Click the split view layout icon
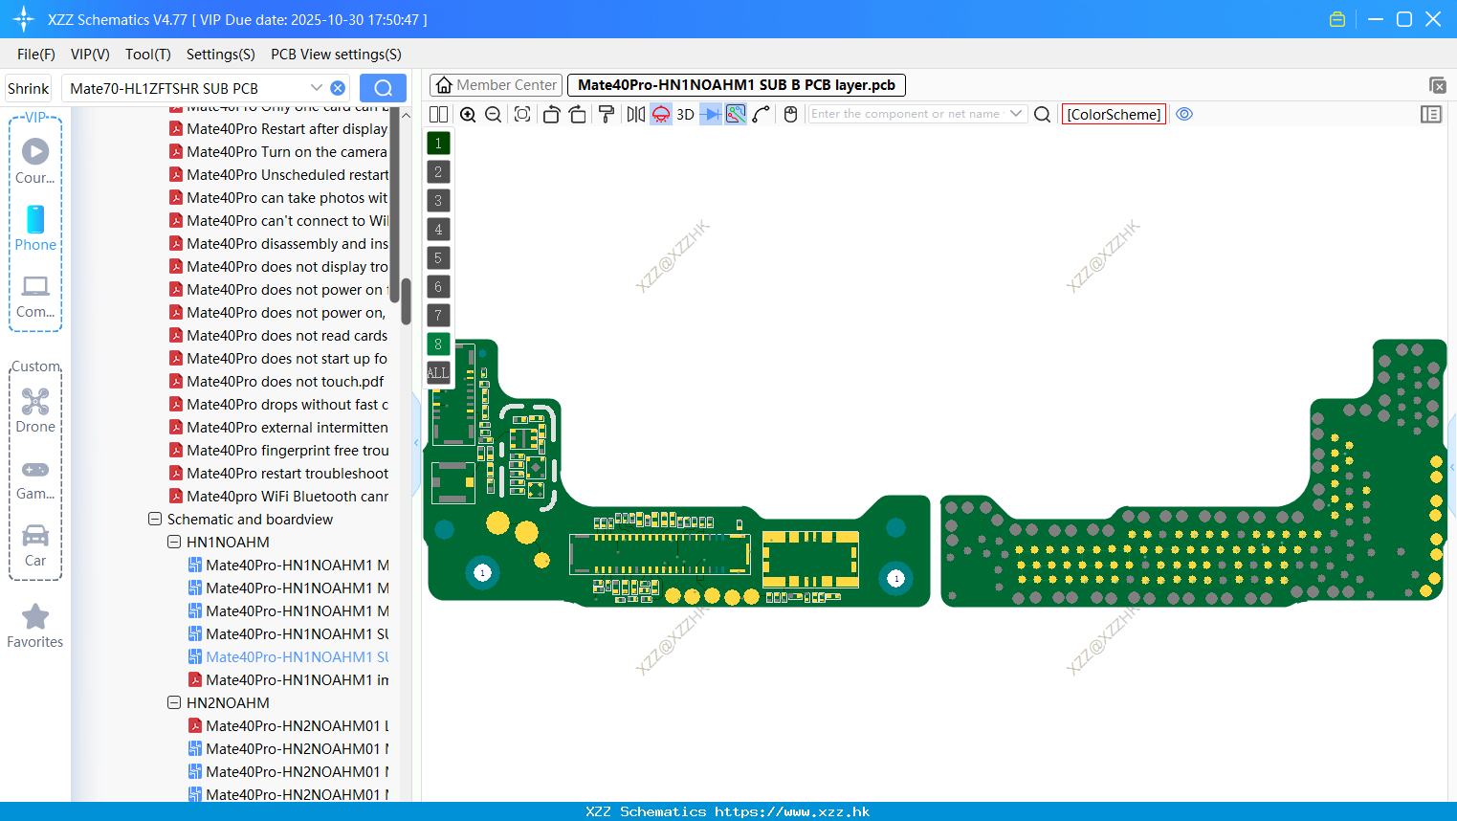Image resolution: width=1457 pixels, height=821 pixels. click(x=438, y=114)
